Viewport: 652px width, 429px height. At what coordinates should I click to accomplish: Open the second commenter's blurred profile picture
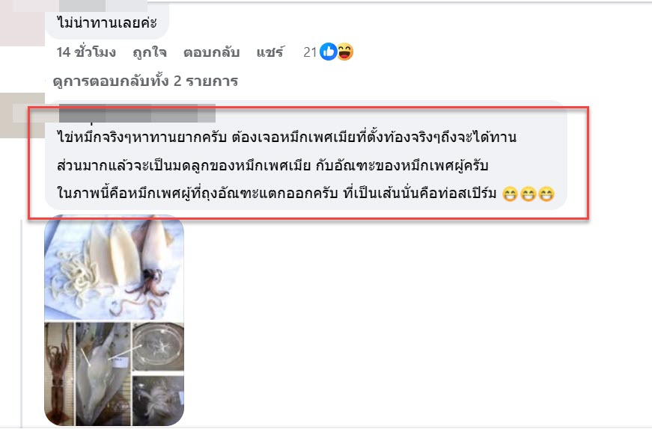click(x=22, y=115)
